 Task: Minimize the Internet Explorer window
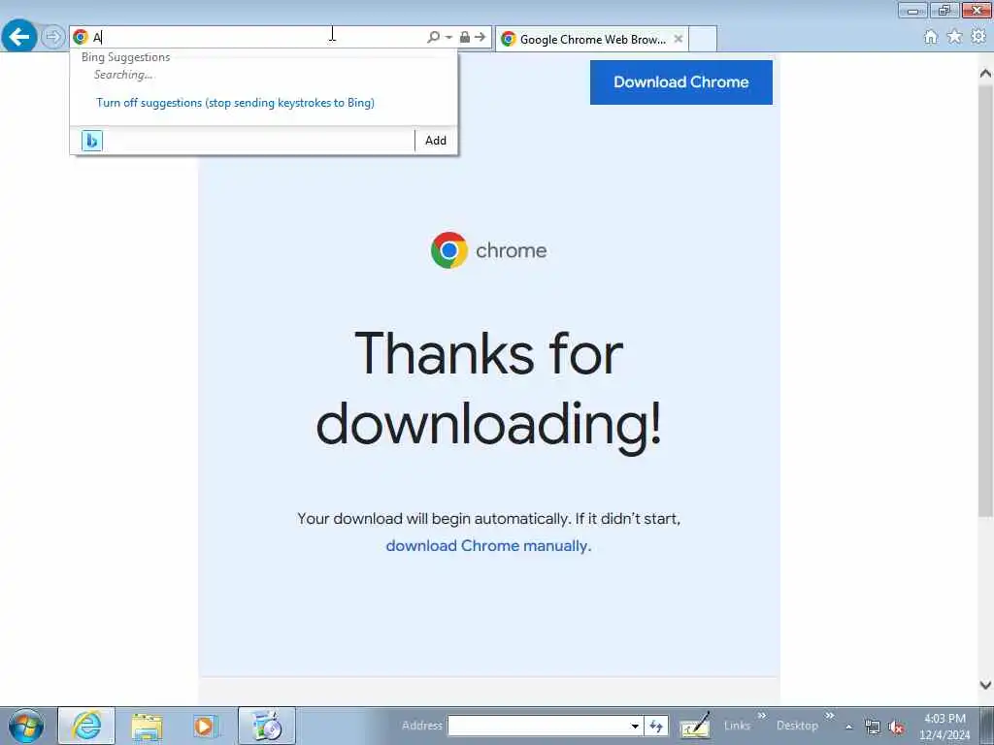912,10
